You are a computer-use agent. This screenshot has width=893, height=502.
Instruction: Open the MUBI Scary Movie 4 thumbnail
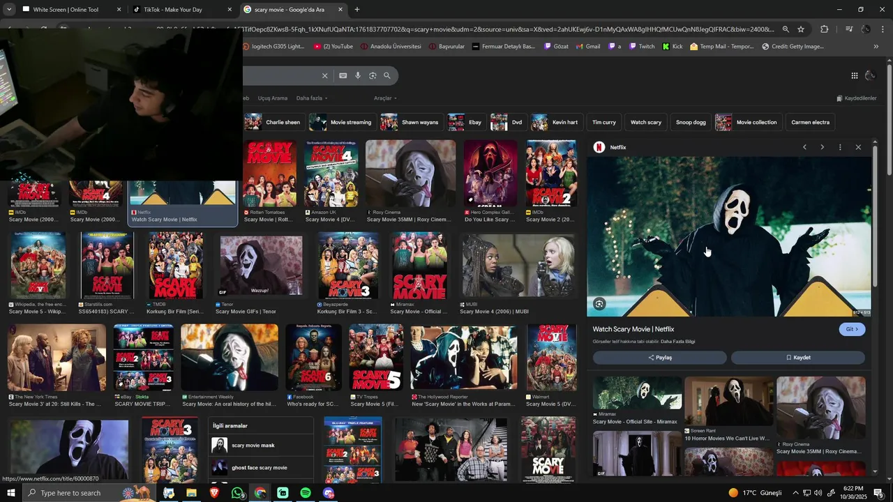518,266
